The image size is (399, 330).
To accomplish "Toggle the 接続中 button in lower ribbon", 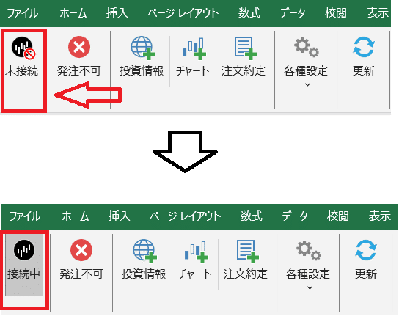I will click(x=24, y=265).
